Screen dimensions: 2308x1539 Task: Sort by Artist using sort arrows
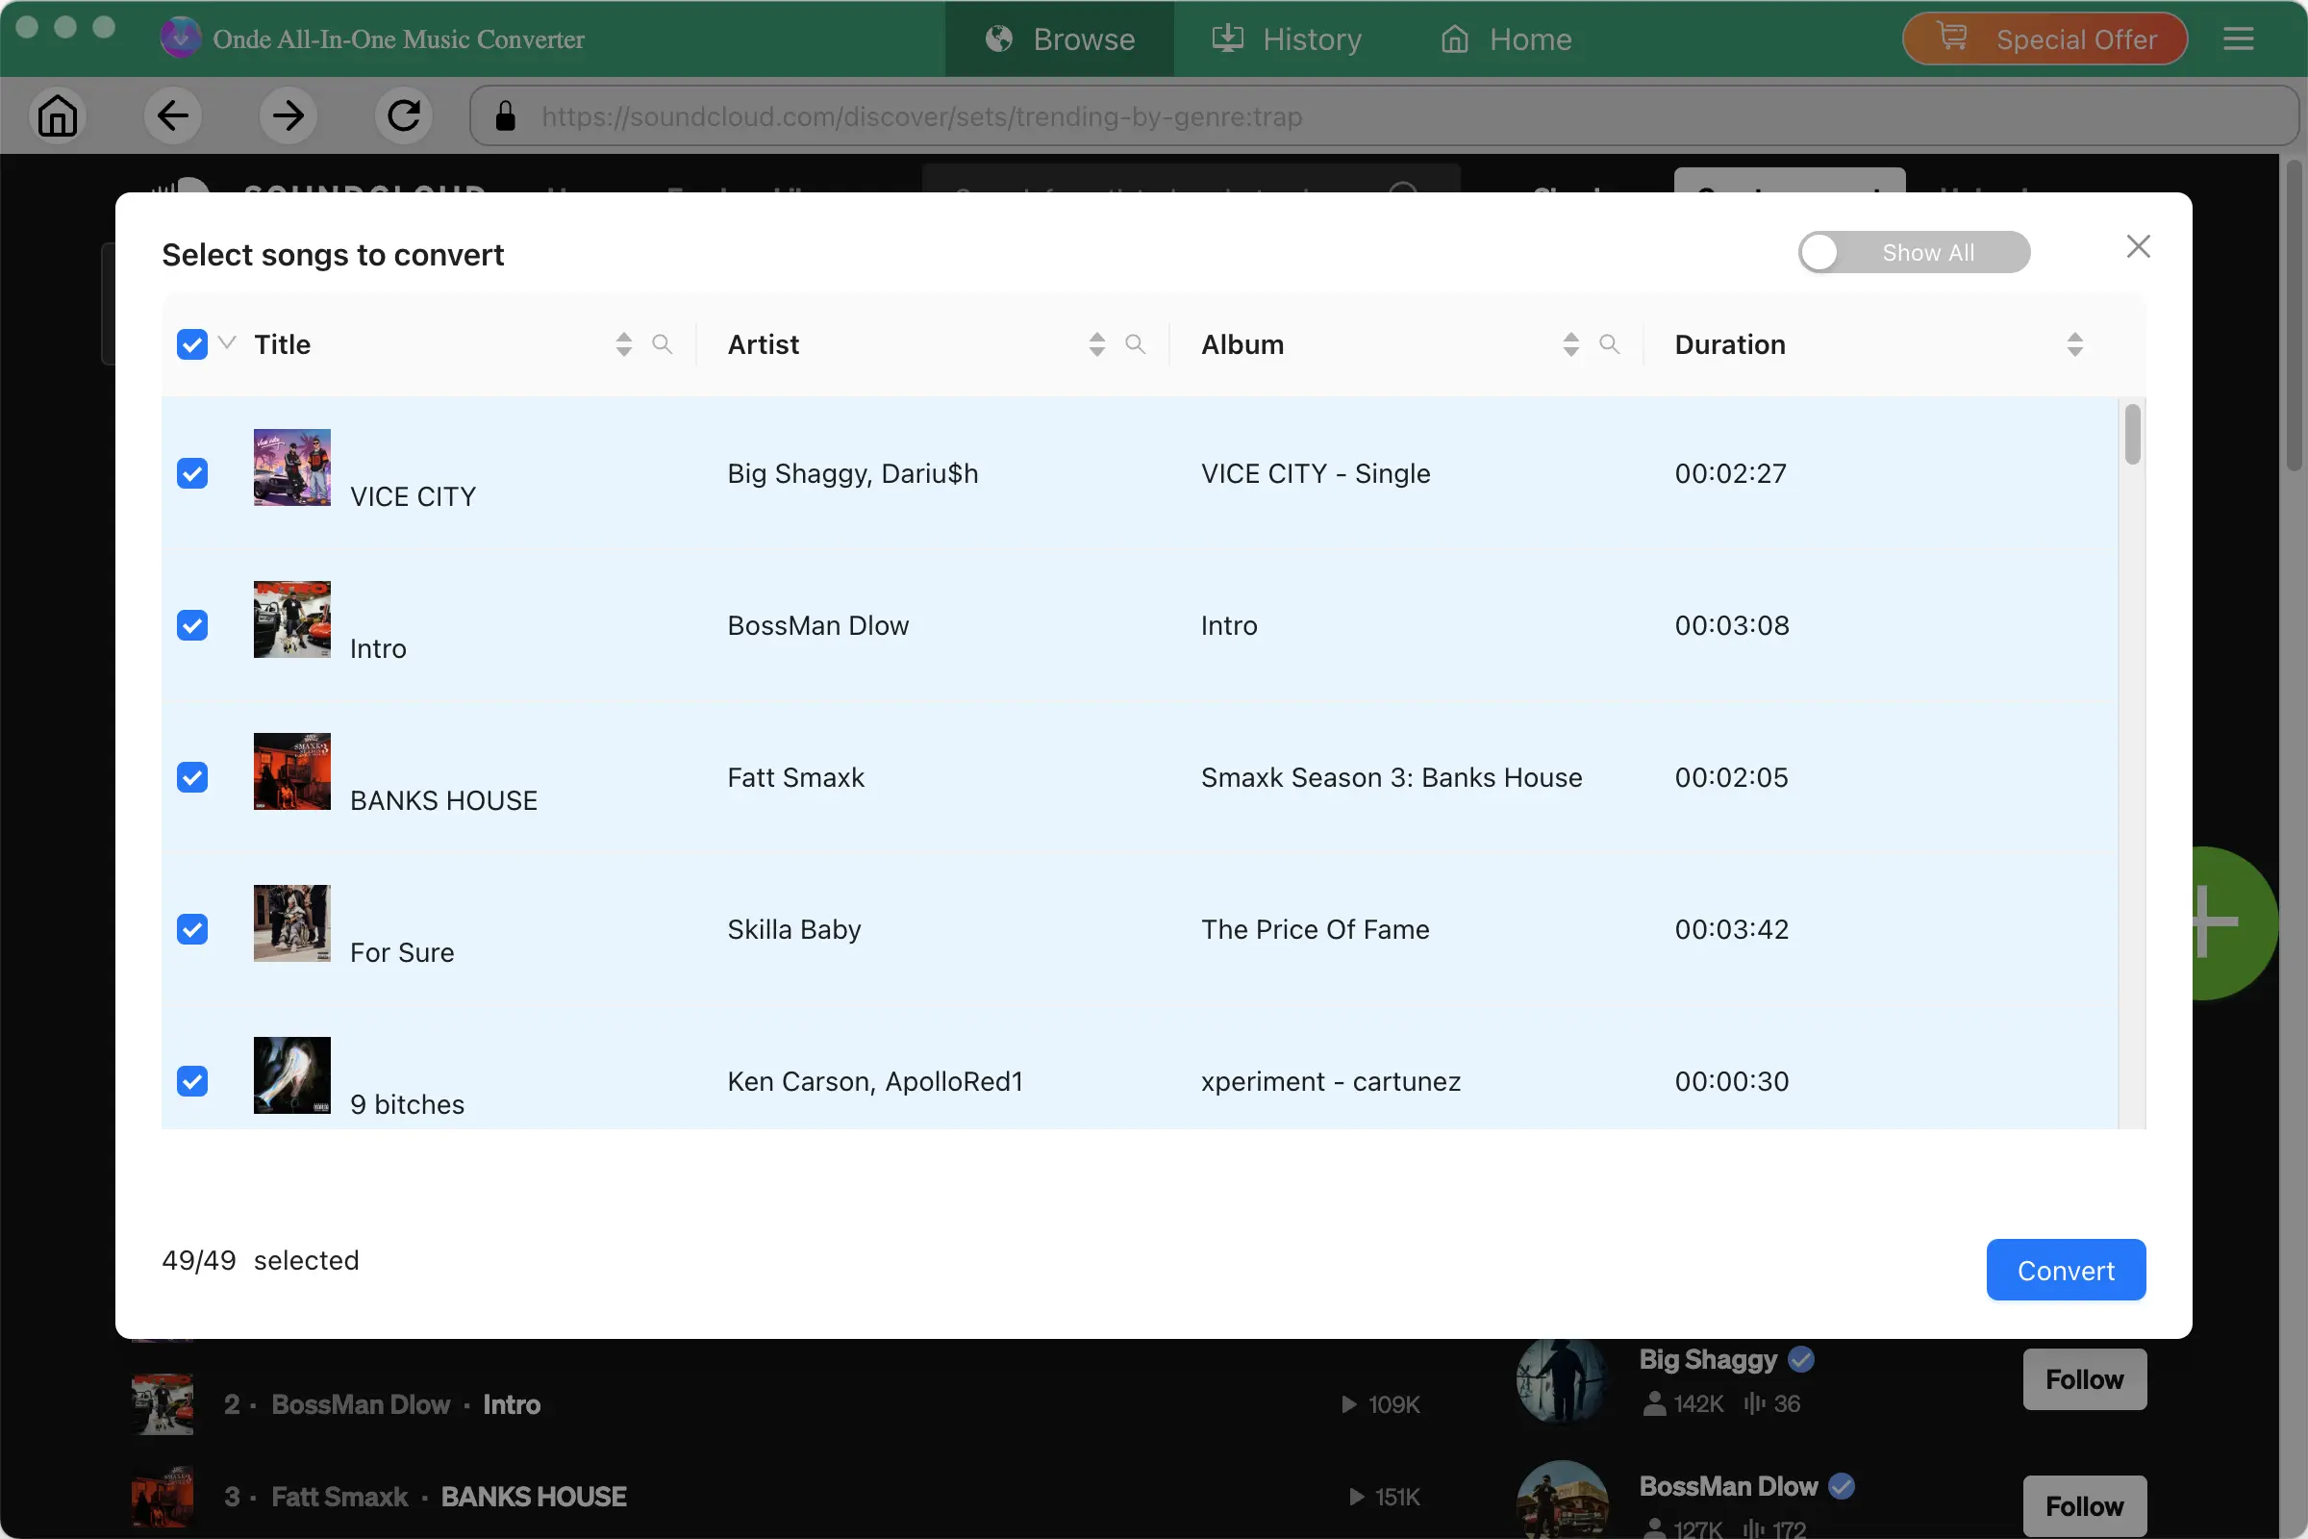[1097, 344]
